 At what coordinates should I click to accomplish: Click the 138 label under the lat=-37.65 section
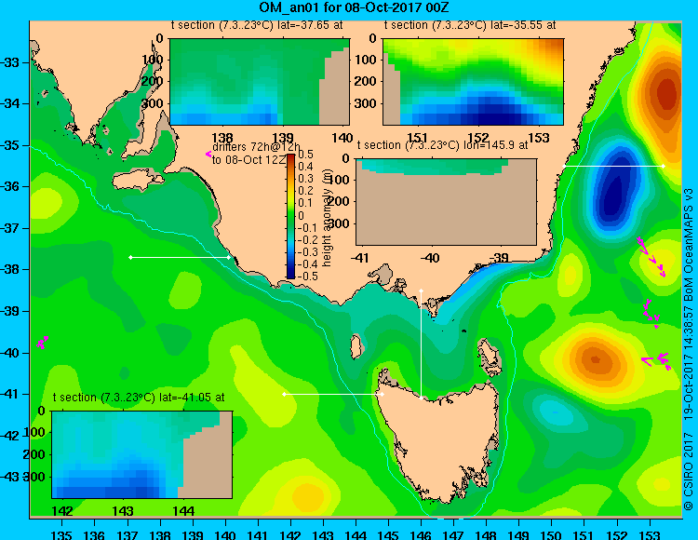tap(221, 138)
